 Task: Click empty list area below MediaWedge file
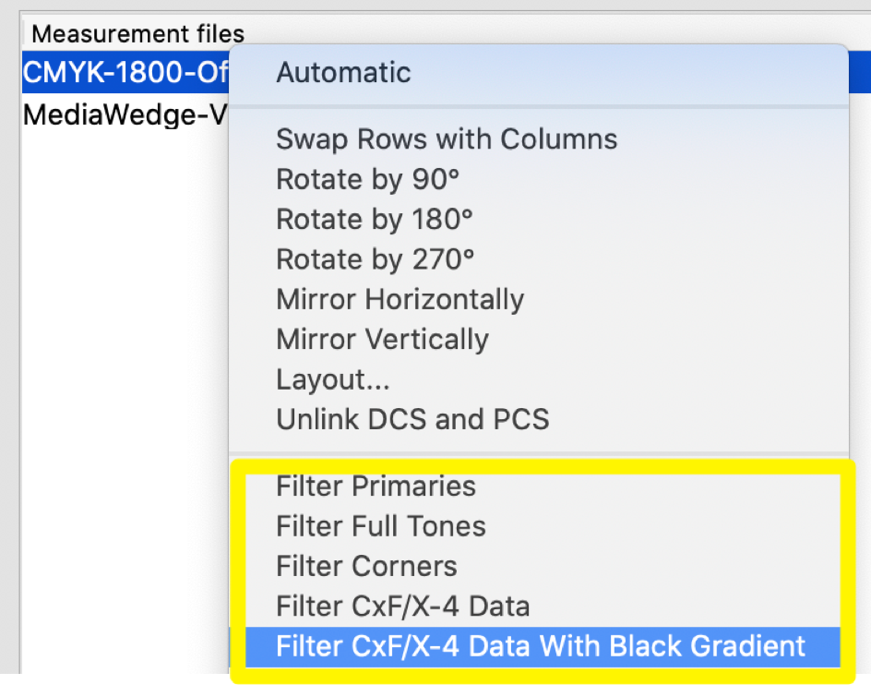[x=125, y=390]
